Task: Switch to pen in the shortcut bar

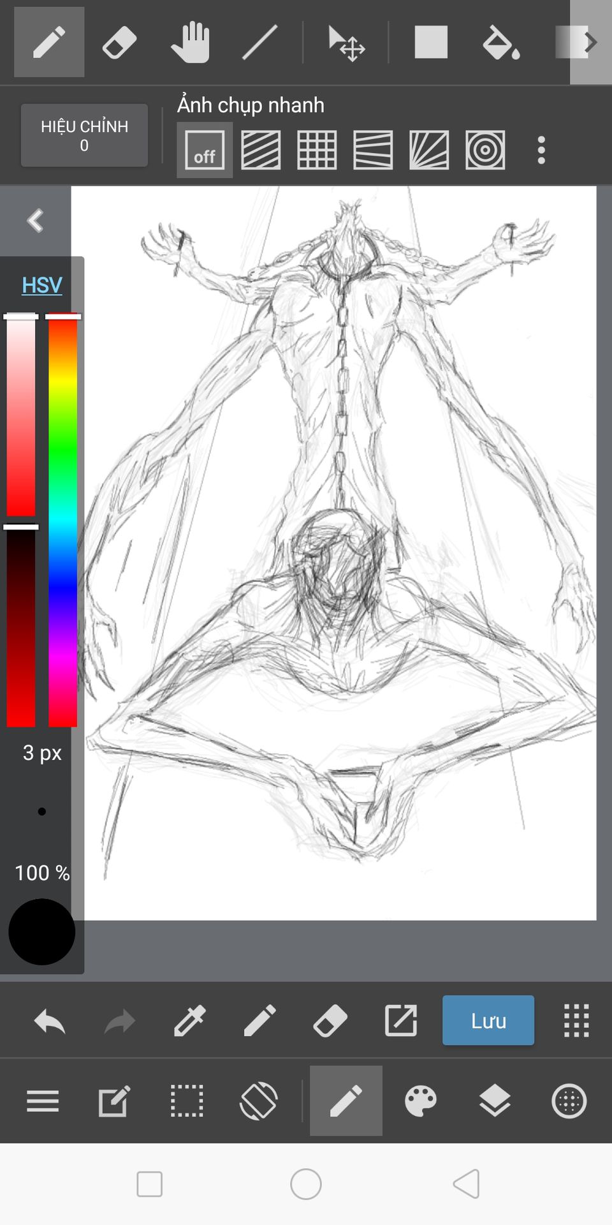Action: pyautogui.click(x=260, y=1021)
